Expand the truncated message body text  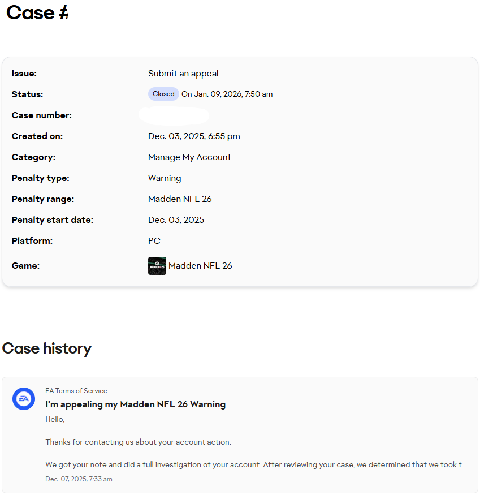256,464
